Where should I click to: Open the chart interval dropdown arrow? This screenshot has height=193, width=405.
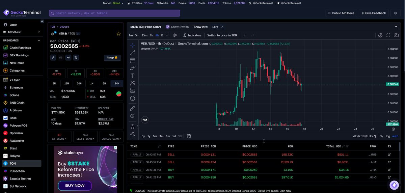point(167,35)
